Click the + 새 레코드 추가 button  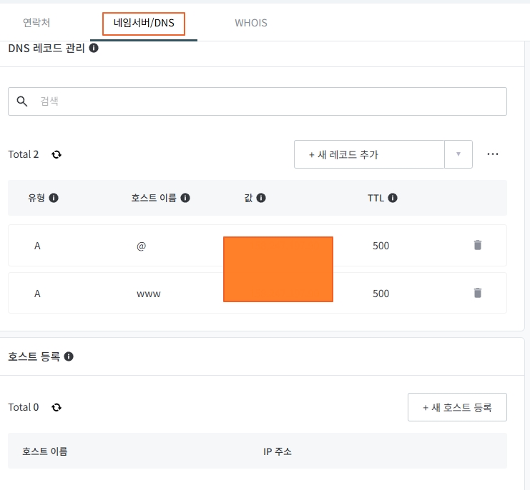click(x=369, y=154)
